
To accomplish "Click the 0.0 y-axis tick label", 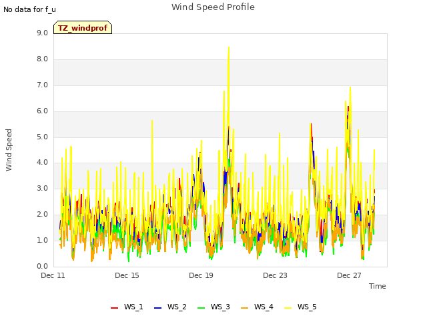I will tap(42, 267).
